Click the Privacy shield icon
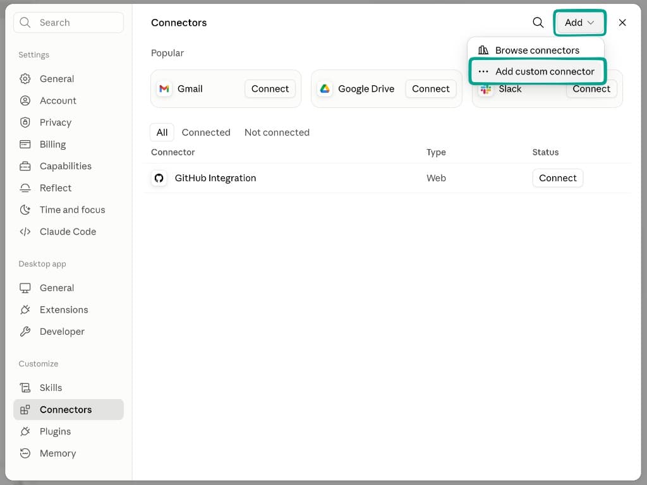647x485 pixels. [x=25, y=123]
